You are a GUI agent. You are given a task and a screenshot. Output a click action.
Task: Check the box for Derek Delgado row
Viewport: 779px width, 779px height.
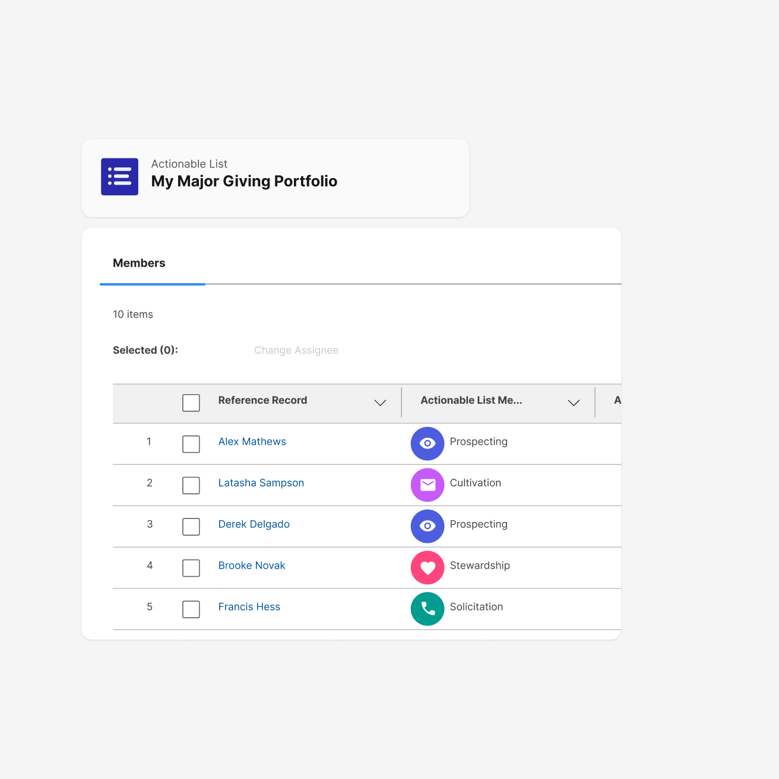pyautogui.click(x=191, y=527)
